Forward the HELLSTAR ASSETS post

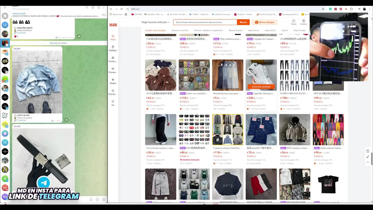(x=79, y=36)
